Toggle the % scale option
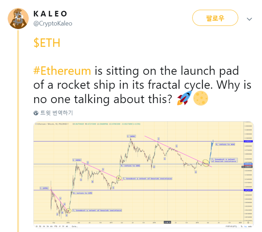 241,226
